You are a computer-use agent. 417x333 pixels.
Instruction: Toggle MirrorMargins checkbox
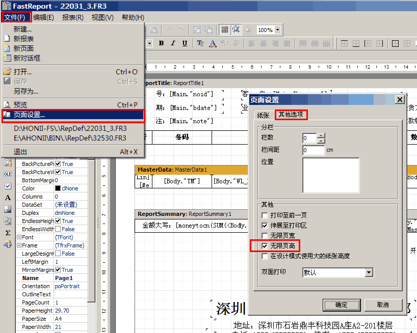coord(58,270)
